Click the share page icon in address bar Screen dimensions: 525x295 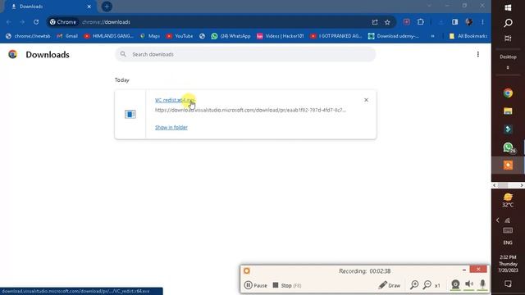point(375,22)
